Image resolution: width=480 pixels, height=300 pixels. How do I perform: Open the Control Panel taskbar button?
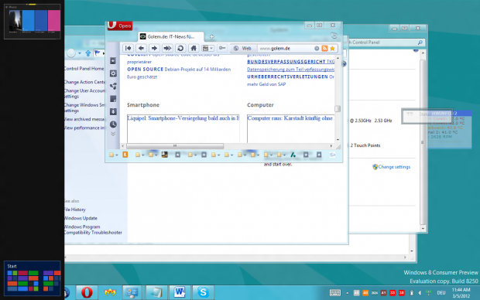click(132, 293)
